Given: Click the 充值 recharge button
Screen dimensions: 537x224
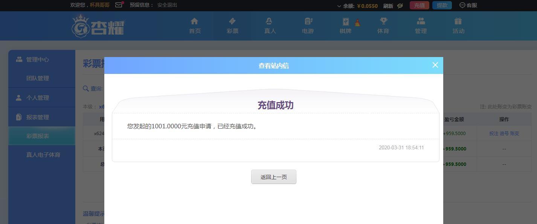Looking at the screenshot, I should point(419,5).
